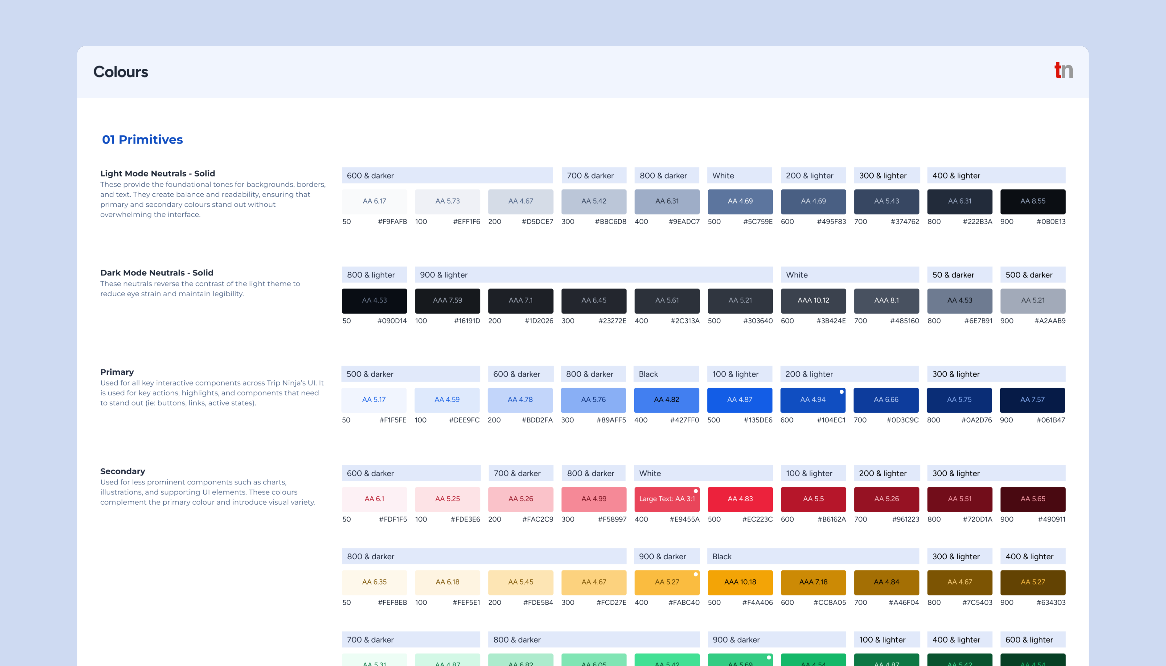The height and width of the screenshot is (666, 1166).
Task: Select the dark neutral swatch labeled AAA 10.12
Action: click(x=813, y=300)
